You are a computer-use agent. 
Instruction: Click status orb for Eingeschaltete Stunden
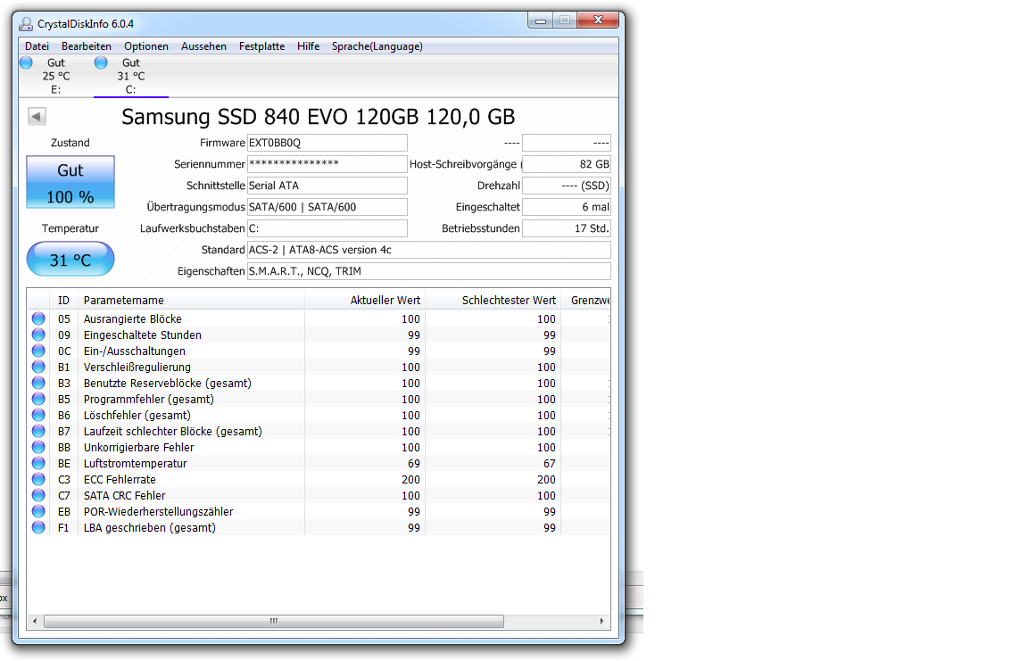tap(38, 335)
